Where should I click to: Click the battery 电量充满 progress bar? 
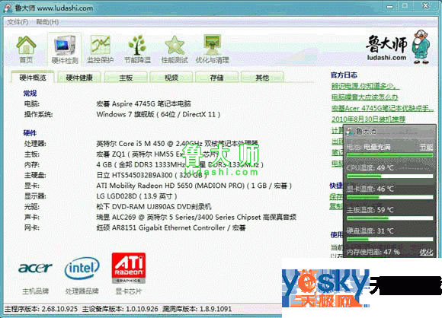coord(390,155)
